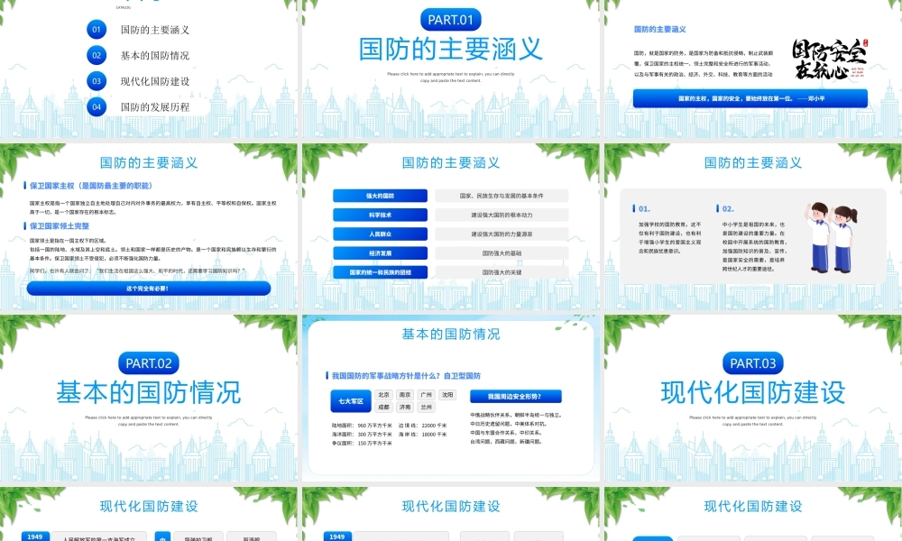The image size is (902, 541).
Task: Click the 南京 region tag
Action: tap(405, 395)
